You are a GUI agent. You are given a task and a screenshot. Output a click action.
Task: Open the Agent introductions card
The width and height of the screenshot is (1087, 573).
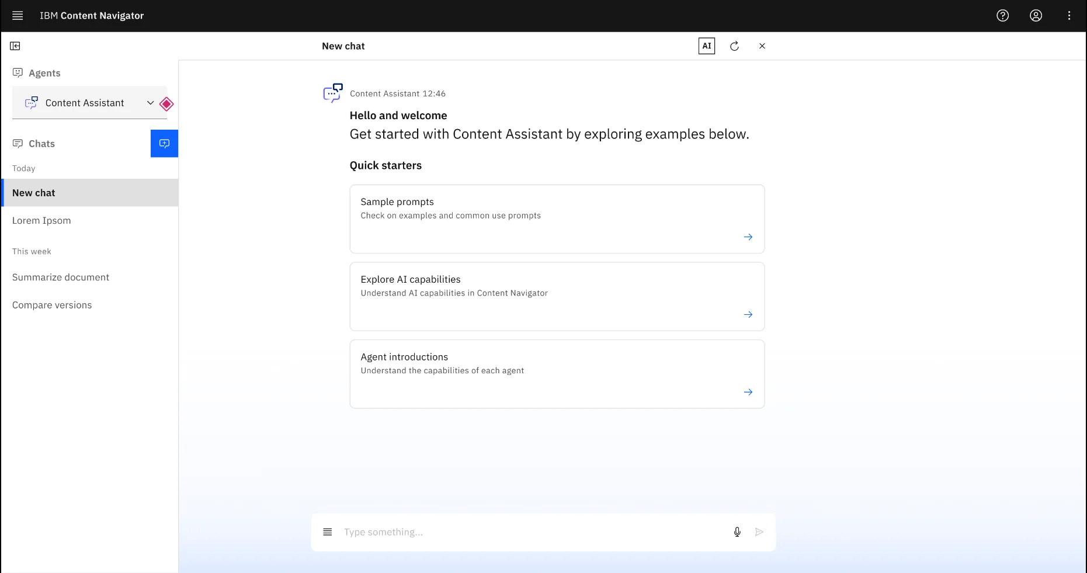tap(557, 374)
